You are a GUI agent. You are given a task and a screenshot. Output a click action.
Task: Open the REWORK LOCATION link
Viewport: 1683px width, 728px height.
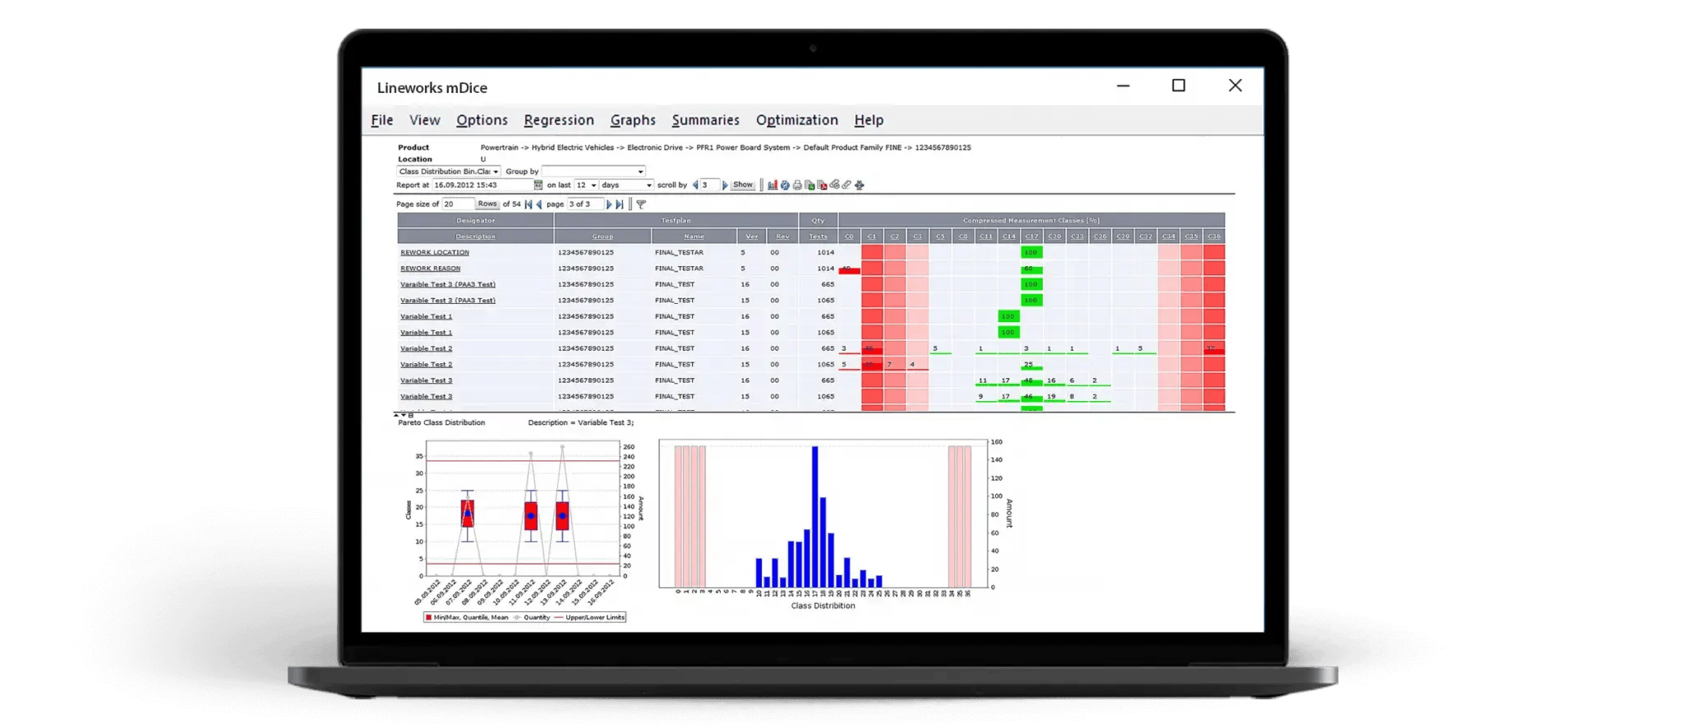tap(434, 252)
